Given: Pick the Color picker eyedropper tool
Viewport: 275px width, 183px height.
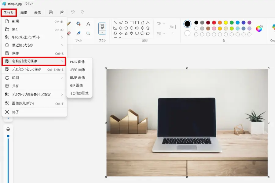Looking at the screenshot, I should [x=78, y=33].
